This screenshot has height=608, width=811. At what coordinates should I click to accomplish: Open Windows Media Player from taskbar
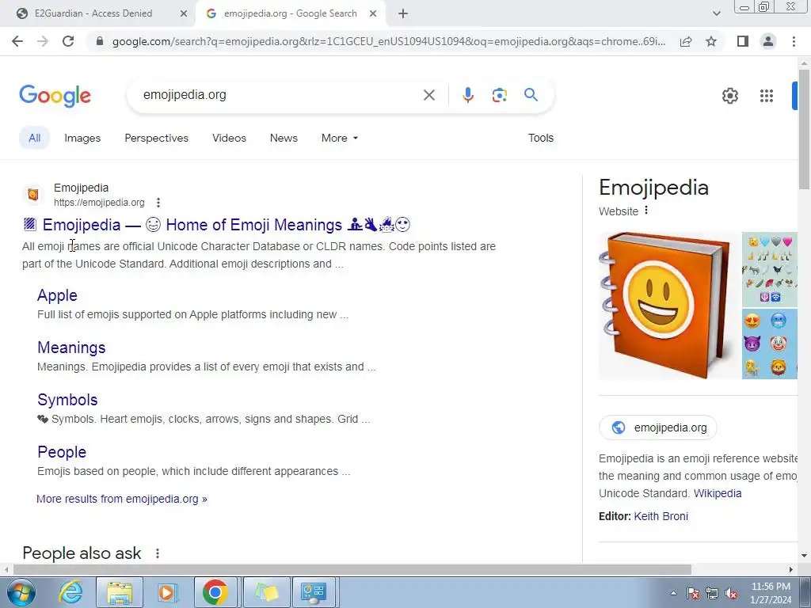pos(166,592)
